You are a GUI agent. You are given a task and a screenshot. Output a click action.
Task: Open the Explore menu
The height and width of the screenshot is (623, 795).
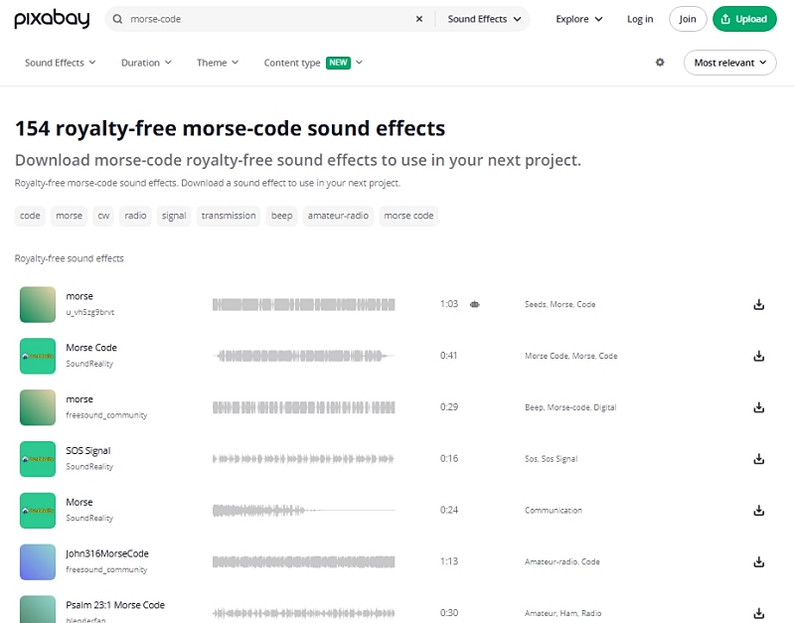[x=579, y=19]
